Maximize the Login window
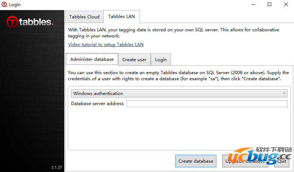The image size is (294, 172). [x=269, y=4]
